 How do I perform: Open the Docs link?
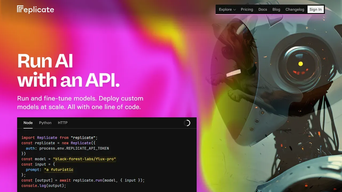pos(263,9)
